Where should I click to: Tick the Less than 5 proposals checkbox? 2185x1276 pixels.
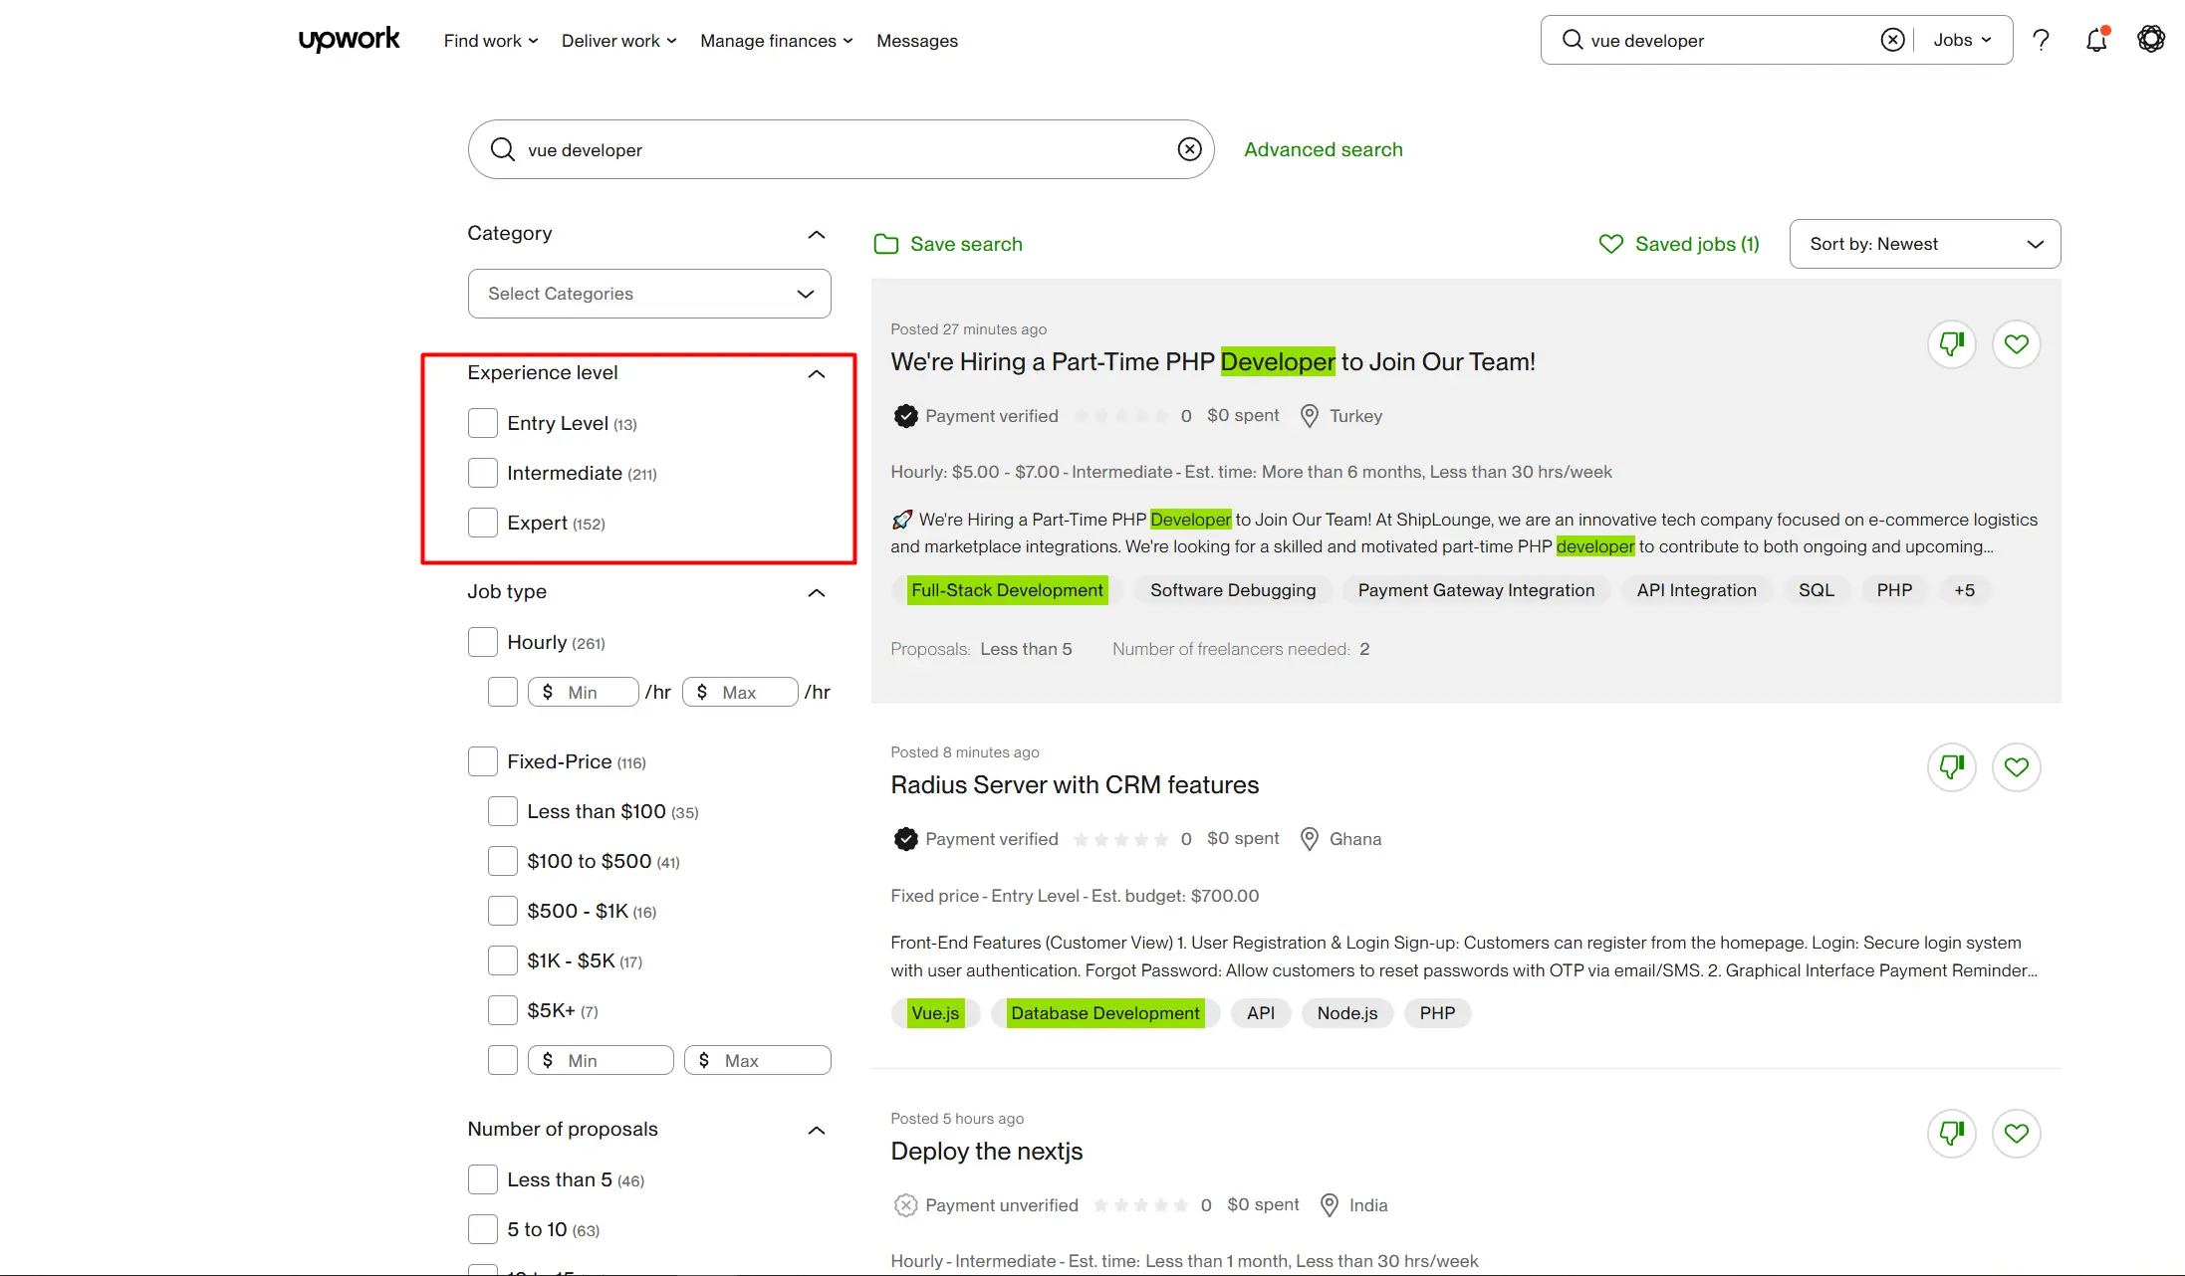point(483,1179)
